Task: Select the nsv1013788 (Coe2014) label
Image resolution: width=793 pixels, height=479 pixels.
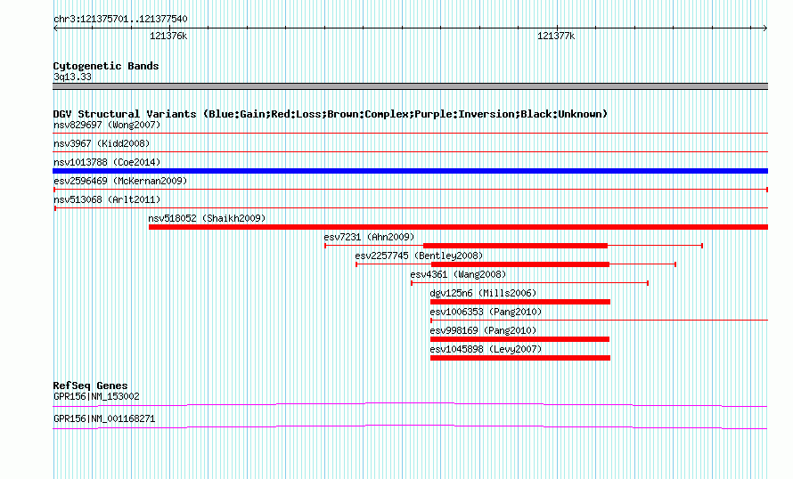Action: click(107, 162)
